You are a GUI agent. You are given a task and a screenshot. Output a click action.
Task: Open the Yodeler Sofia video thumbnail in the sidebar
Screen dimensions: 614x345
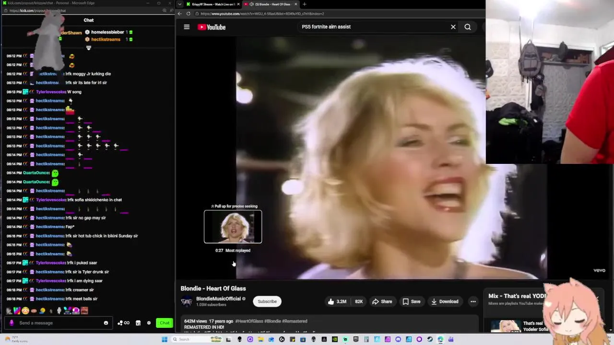pos(506,326)
